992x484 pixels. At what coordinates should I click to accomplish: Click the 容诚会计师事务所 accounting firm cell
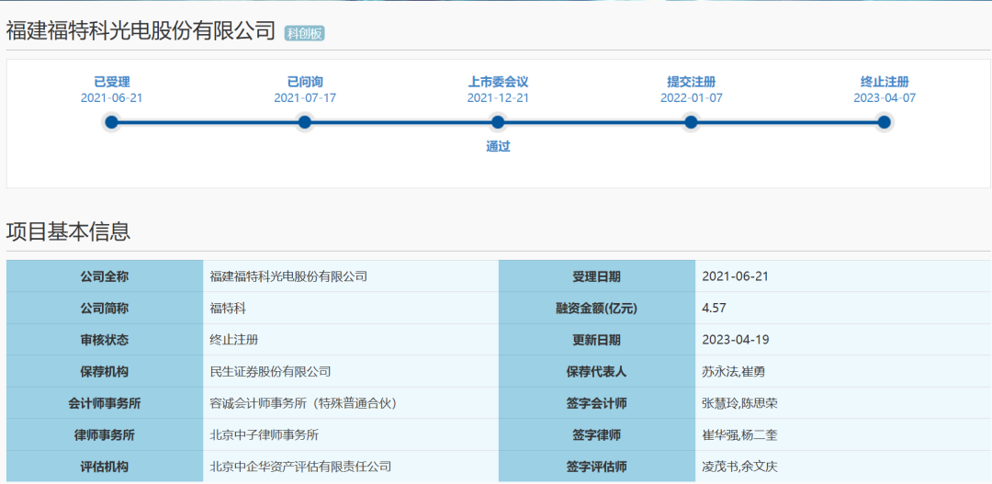(x=303, y=403)
